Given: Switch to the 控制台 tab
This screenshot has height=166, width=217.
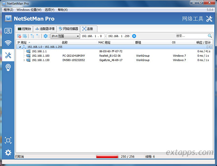Looking at the screenshot, I should (x=24, y=29).
